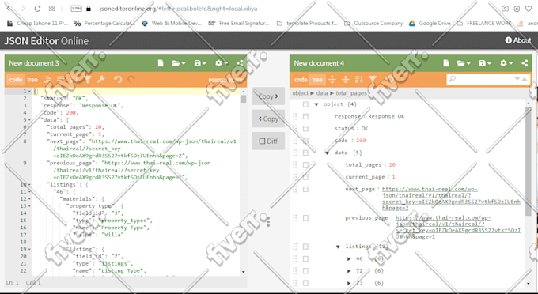Open the action menu for the total_pages row
This screenshot has height=294, width=538.
pyautogui.click(x=305, y=165)
